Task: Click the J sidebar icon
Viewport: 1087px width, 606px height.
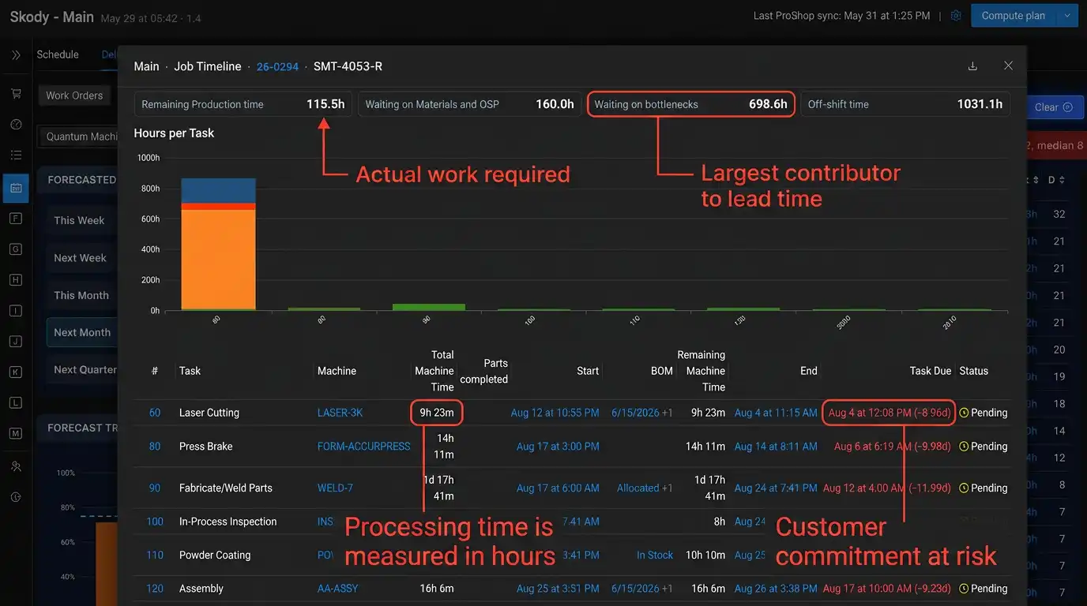Action: [16, 342]
